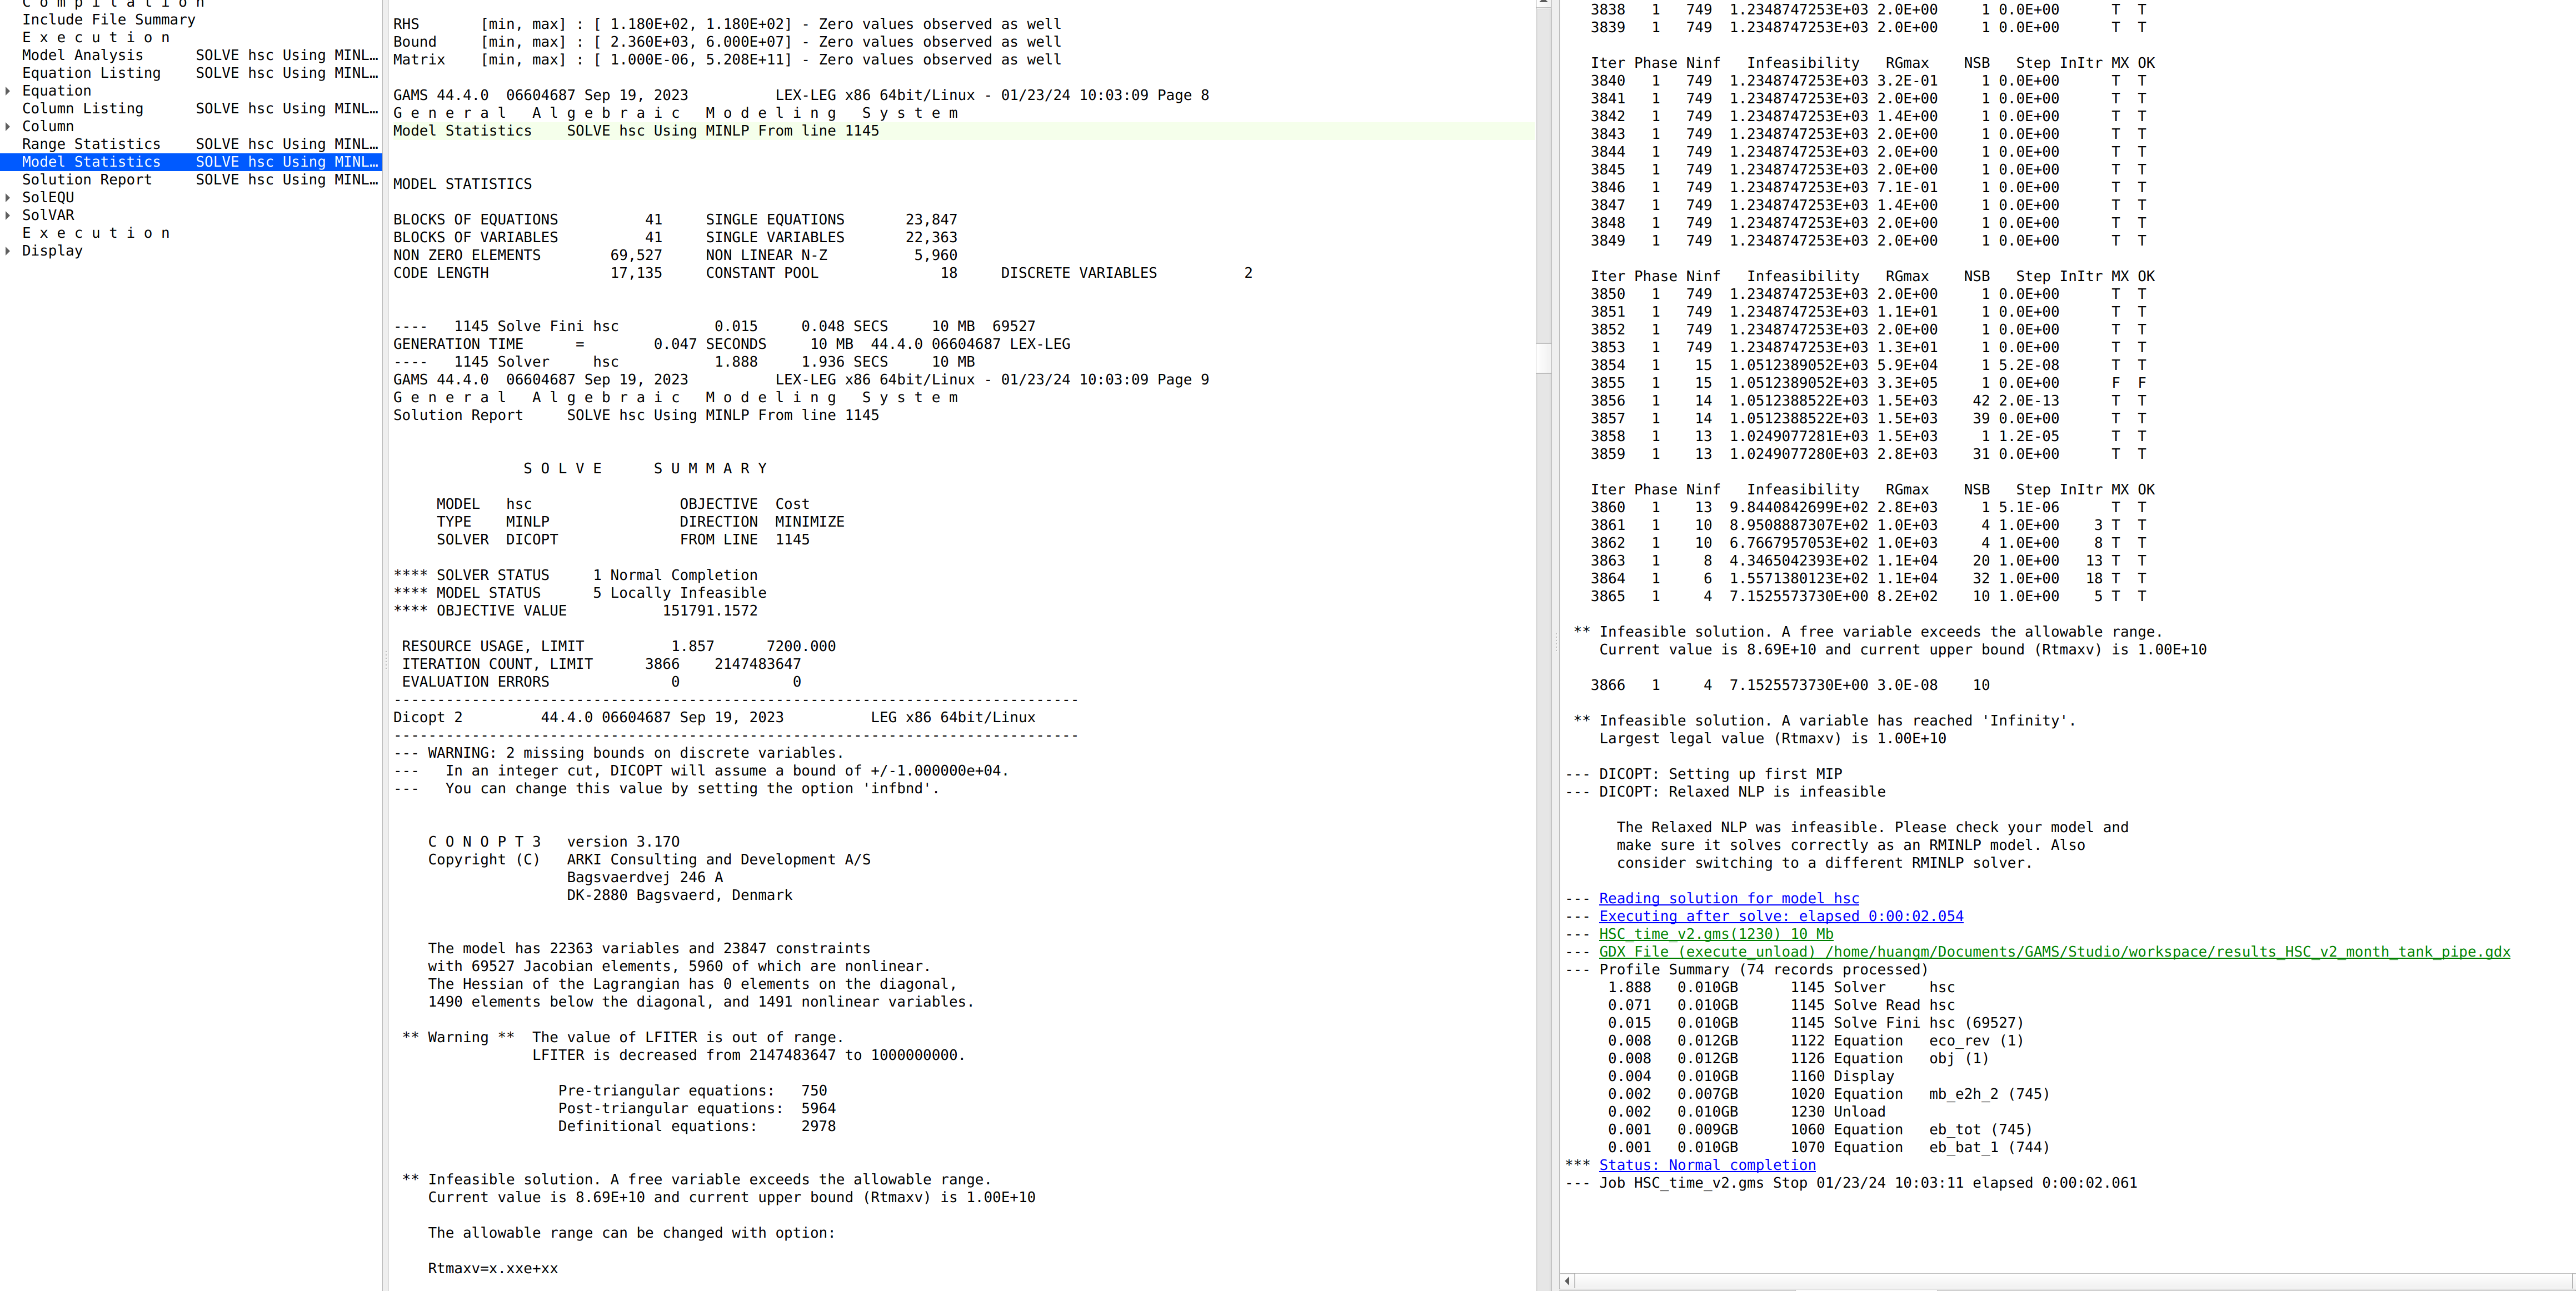Viewport: 2576px width, 1291px height.
Task: Open the GDX File execute_unload link
Action: click(2055, 952)
